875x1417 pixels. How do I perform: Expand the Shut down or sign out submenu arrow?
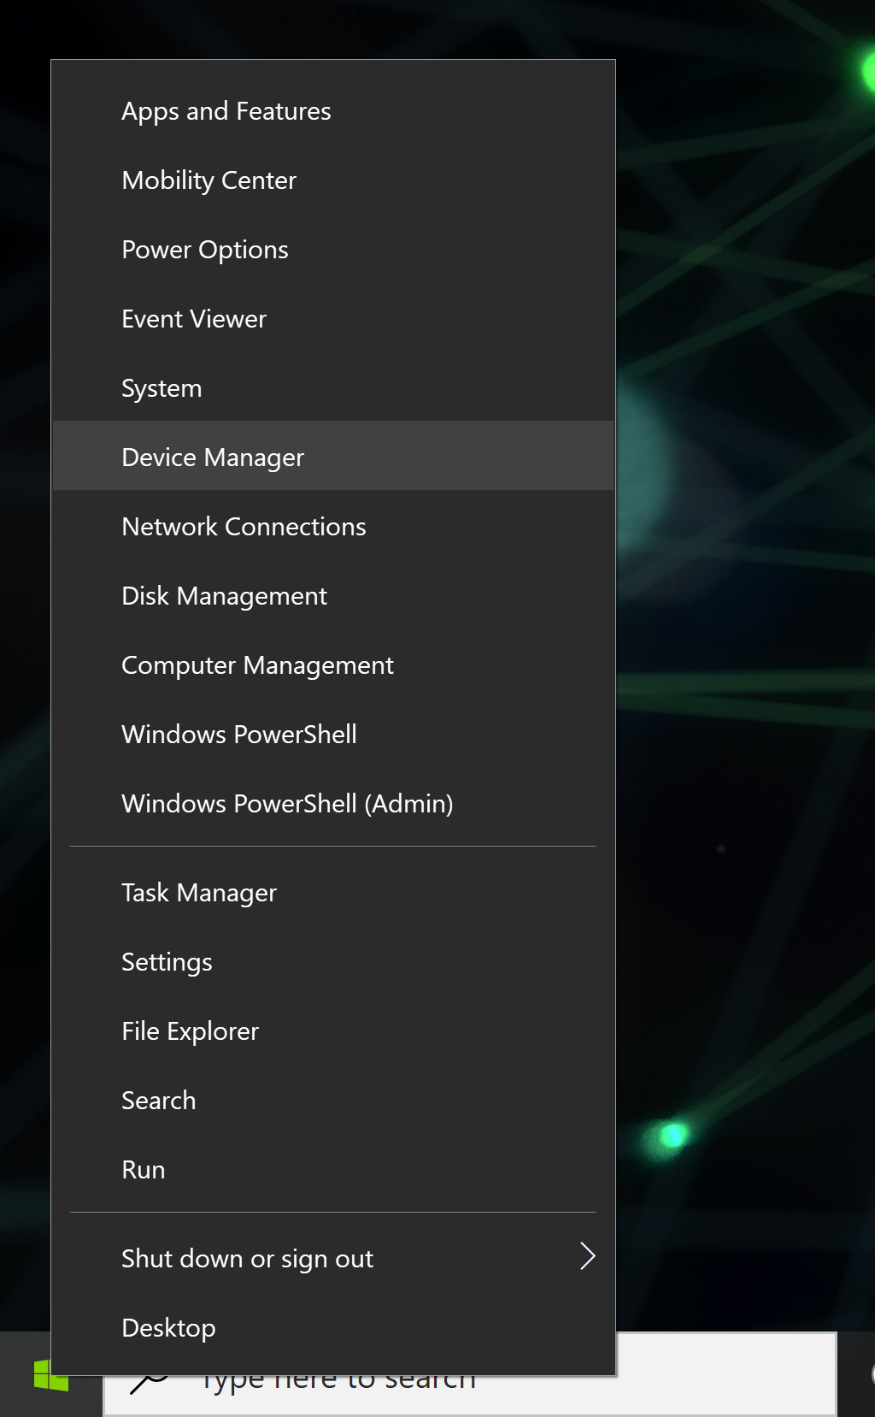coord(586,1256)
